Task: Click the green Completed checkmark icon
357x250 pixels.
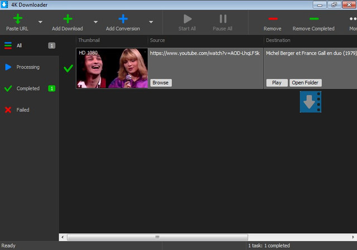Action: click(8, 88)
